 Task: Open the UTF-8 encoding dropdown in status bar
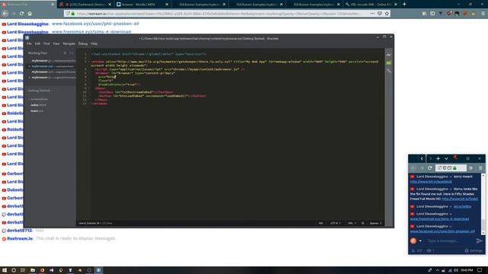click(x=335, y=223)
